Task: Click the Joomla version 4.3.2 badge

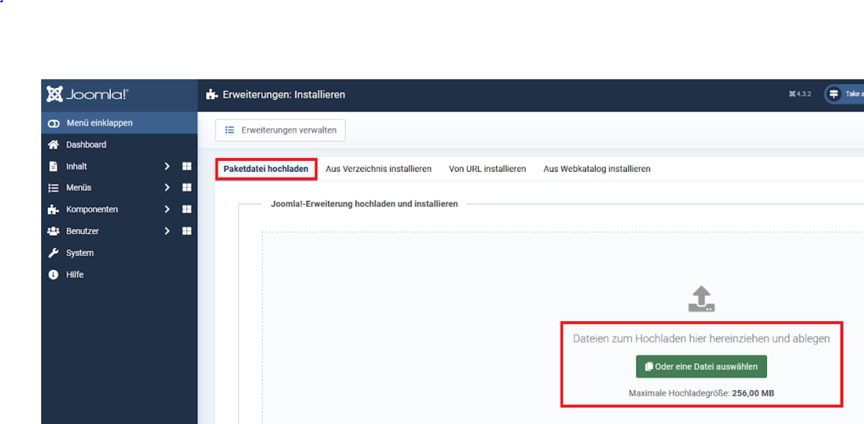Action: (x=800, y=94)
